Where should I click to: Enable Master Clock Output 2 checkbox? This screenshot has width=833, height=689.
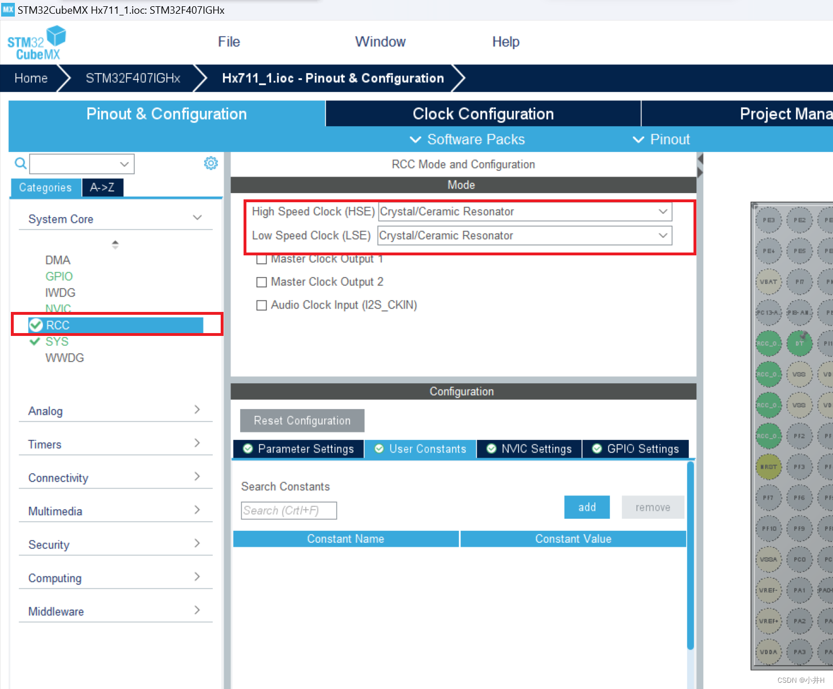[262, 282]
